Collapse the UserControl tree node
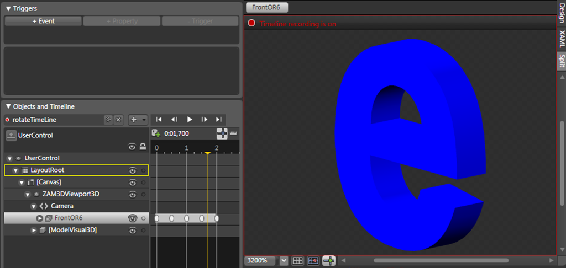 pos(9,158)
